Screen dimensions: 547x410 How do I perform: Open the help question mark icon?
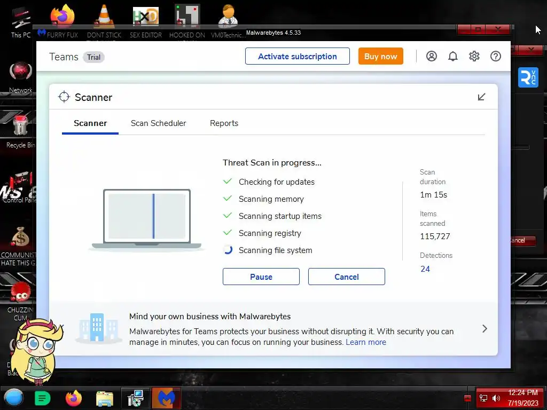495,56
